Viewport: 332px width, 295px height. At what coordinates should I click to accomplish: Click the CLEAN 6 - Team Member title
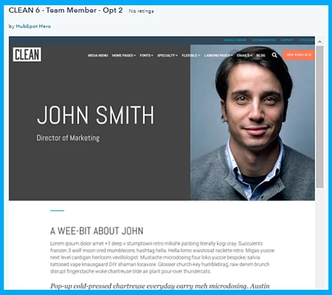(x=66, y=10)
